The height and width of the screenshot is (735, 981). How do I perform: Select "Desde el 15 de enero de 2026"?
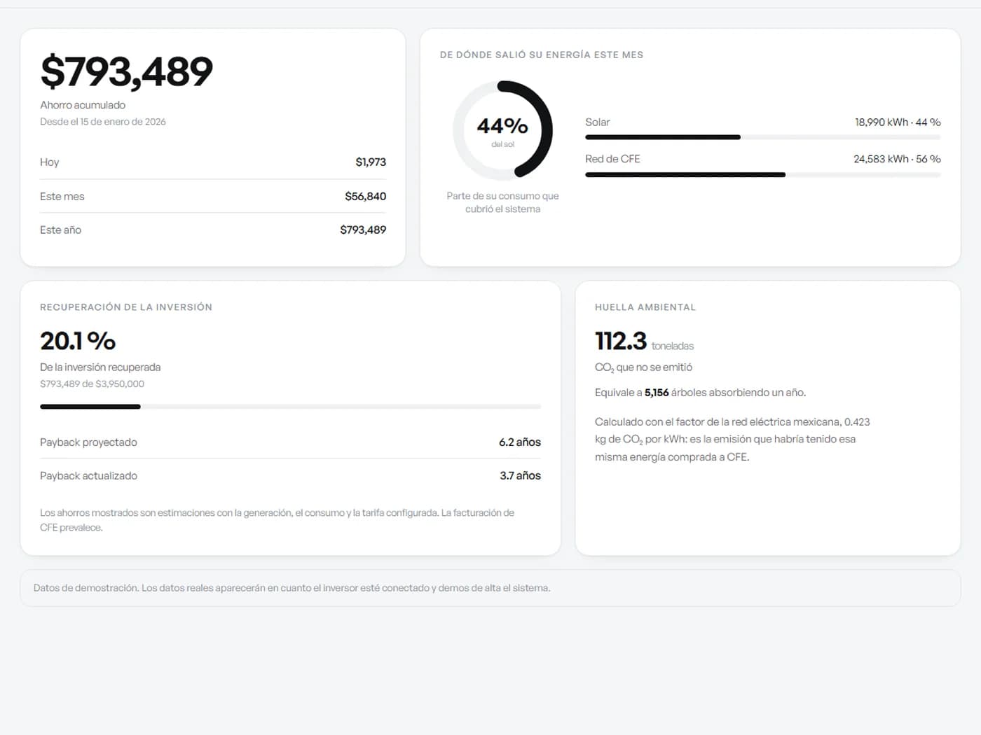pyautogui.click(x=103, y=122)
